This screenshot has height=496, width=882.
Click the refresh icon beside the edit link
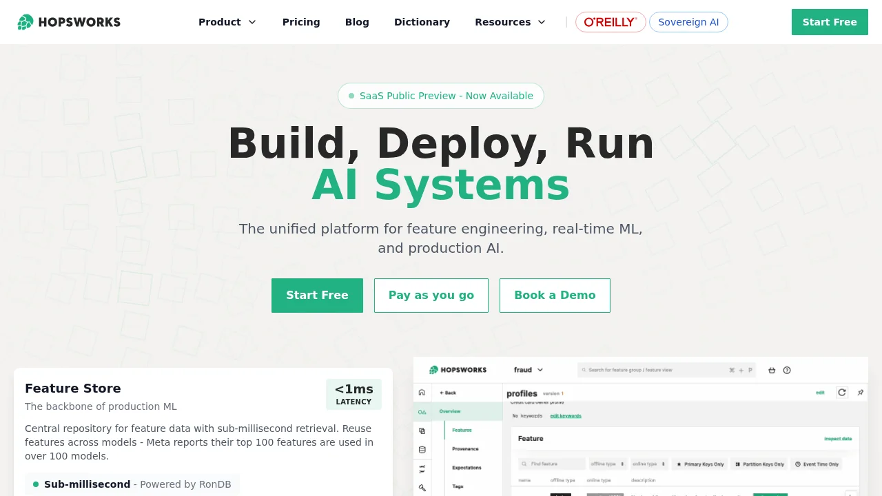tap(842, 393)
